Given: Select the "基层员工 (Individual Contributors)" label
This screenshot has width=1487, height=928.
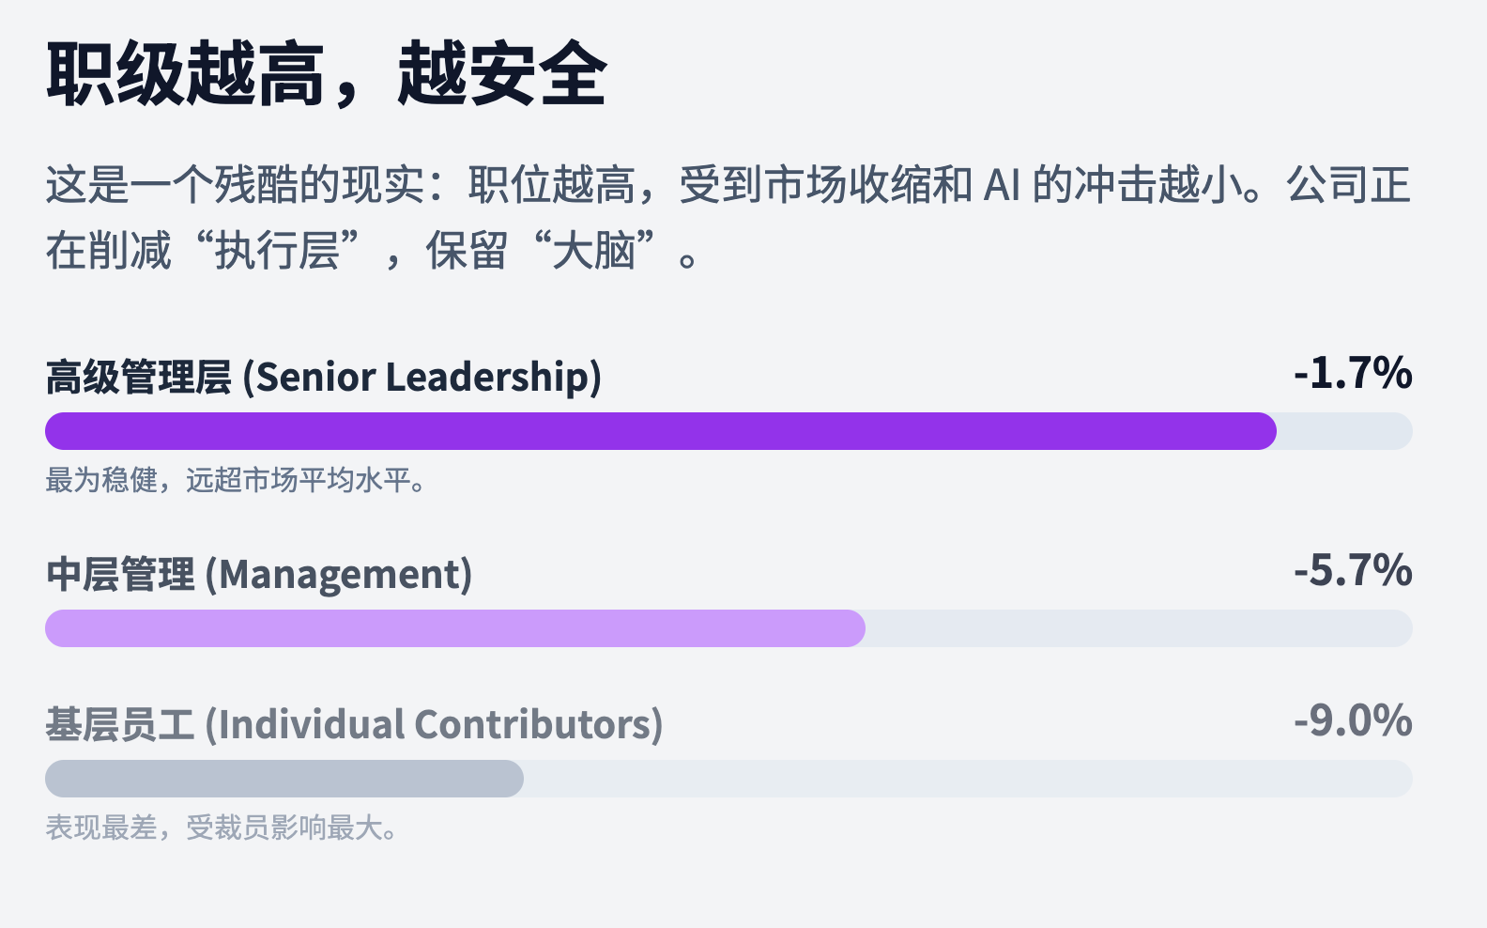Looking at the screenshot, I should pos(354,725).
